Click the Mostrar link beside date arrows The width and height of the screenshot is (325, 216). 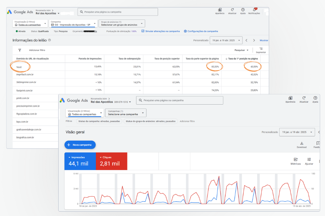(264, 40)
